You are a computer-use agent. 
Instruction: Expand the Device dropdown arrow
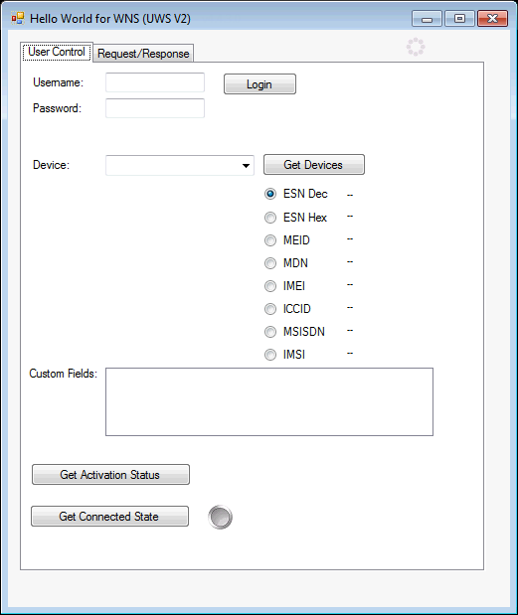[x=246, y=166]
